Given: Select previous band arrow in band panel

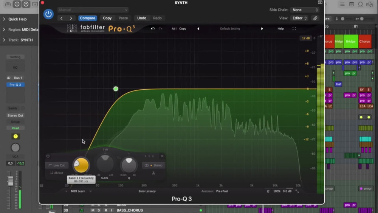Looking at the screenshot, I should tap(146, 156).
